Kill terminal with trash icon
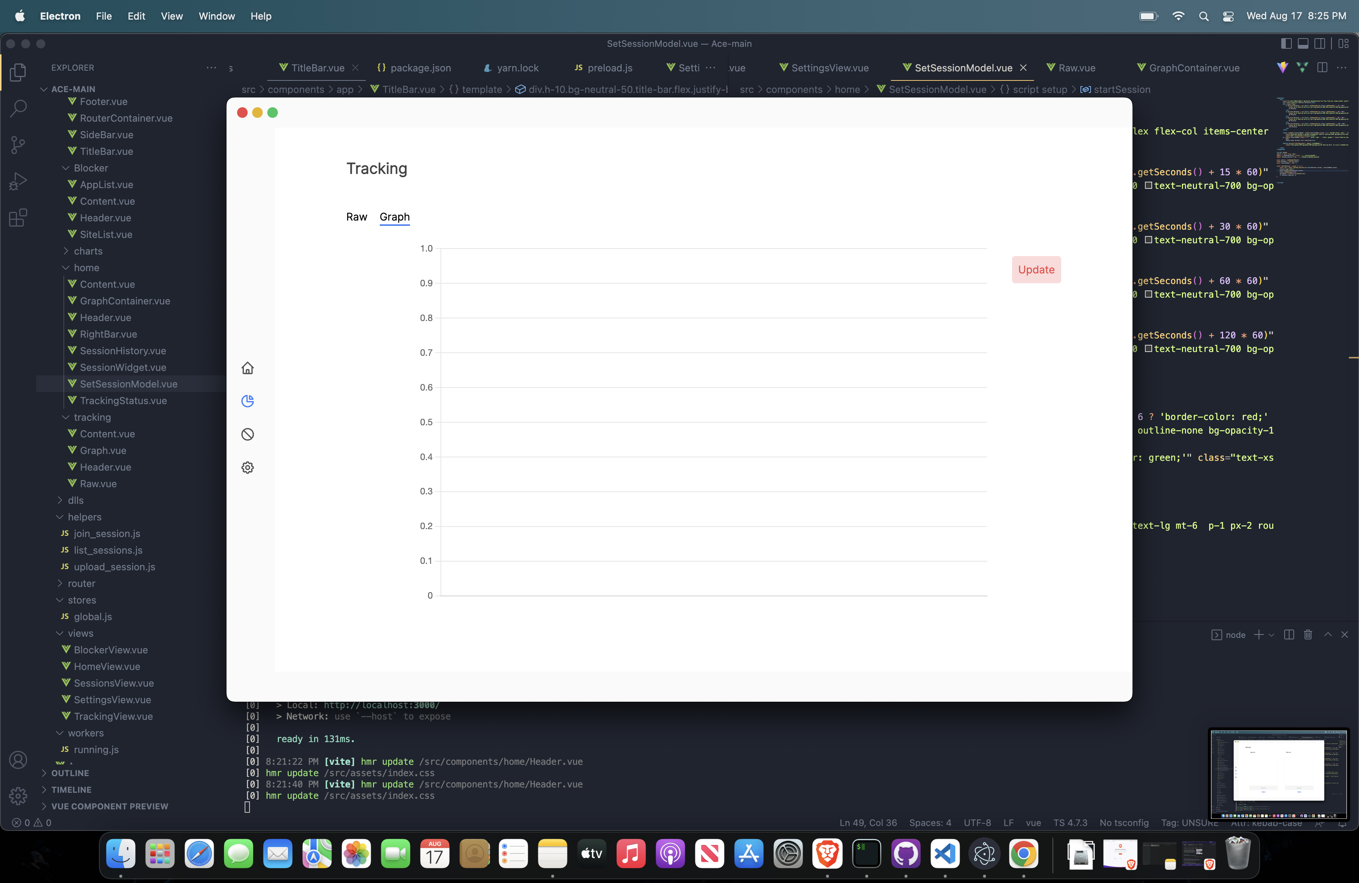 [1308, 634]
